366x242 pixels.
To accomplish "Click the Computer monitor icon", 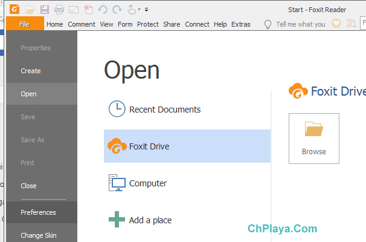I will tap(117, 183).
